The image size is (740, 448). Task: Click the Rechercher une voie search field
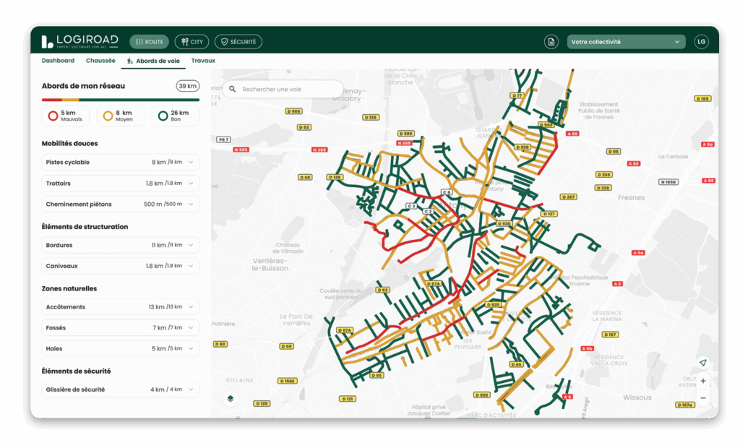[289, 89]
